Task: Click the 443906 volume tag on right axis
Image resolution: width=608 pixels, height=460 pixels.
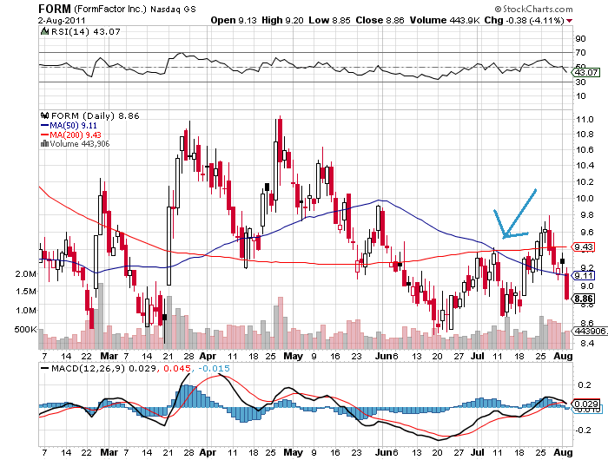Action: 590,331
